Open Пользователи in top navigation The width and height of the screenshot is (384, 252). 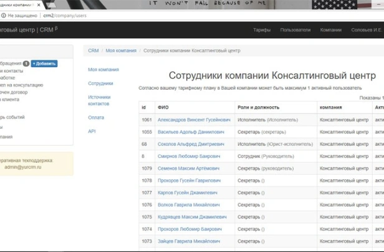(x=295, y=29)
